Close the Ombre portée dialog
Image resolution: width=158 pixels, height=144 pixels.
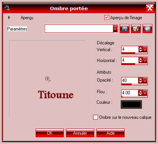pyautogui.click(x=150, y=8)
